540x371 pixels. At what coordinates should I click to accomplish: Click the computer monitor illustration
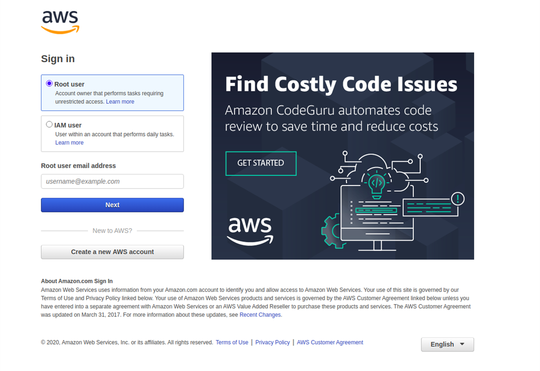pyautogui.click(x=377, y=218)
